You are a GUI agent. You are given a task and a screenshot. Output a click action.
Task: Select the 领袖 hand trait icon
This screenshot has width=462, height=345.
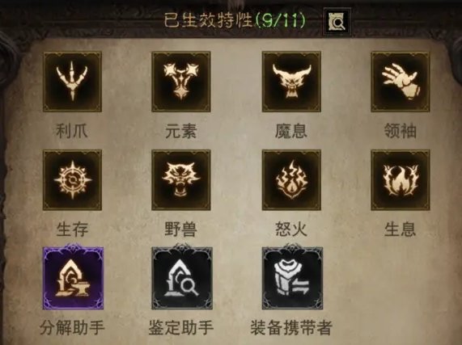[401, 82]
